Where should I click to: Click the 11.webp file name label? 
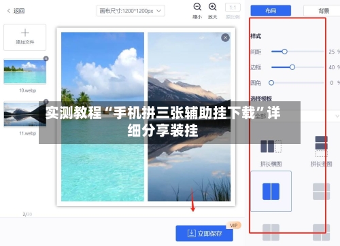point(27,133)
